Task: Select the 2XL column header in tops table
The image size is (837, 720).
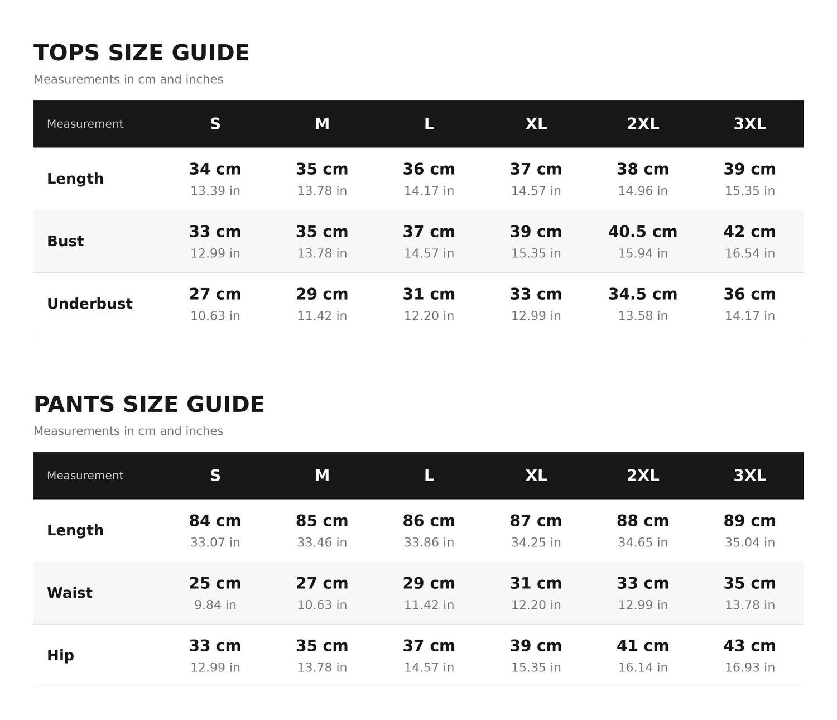Action: point(643,124)
